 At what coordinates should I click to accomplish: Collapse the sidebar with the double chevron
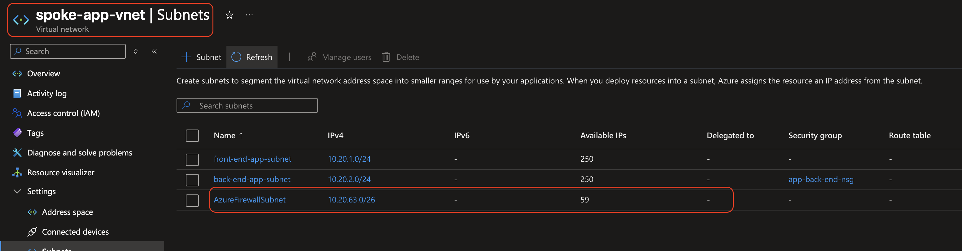[x=154, y=51]
